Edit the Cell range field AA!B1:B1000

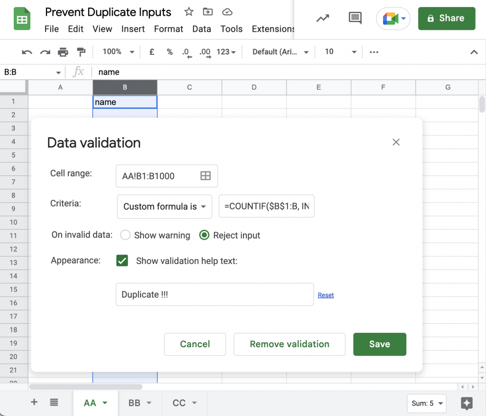click(x=167, y=176)
